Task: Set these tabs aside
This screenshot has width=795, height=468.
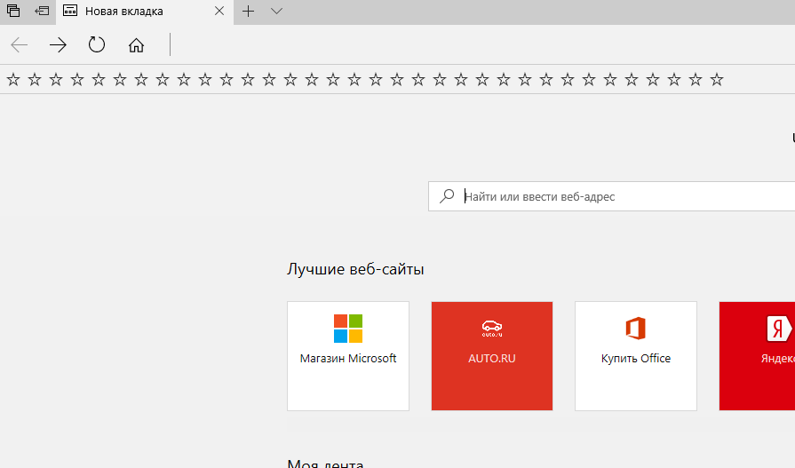Action: 42,12
